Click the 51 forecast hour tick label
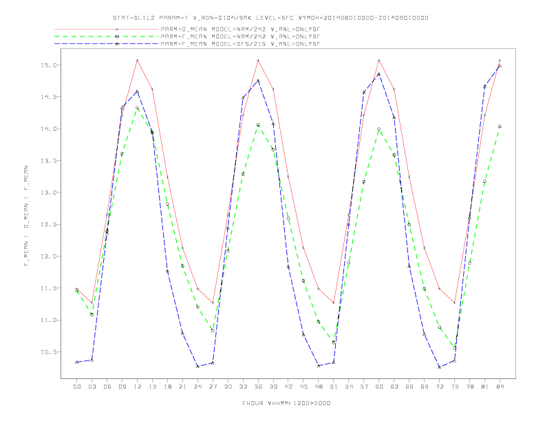Image resolution: width=545 pixels, height=421 pixels. [x=334, y=387]
